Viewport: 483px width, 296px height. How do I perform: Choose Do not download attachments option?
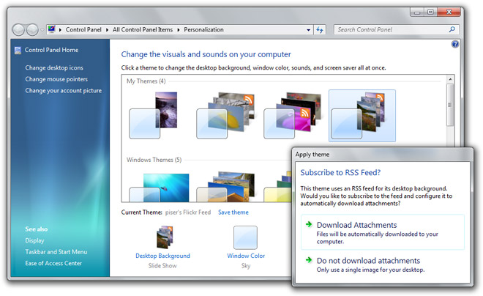coord(383,264)
